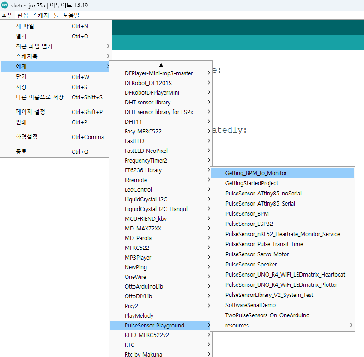Open MCUFRIEND_kbv examples submenu
Image resolution: width=364 pixels, height=357 pixels.
pyautogui.click(x=160, y=218)
